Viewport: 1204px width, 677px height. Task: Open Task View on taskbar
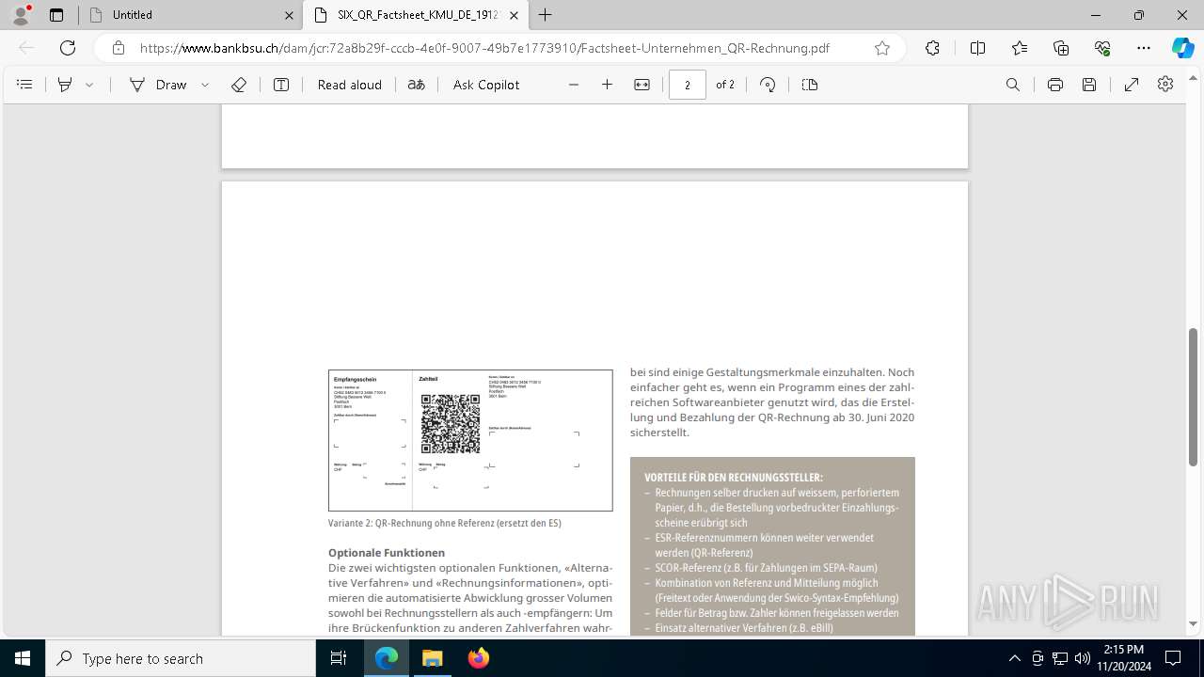[339, 658]
